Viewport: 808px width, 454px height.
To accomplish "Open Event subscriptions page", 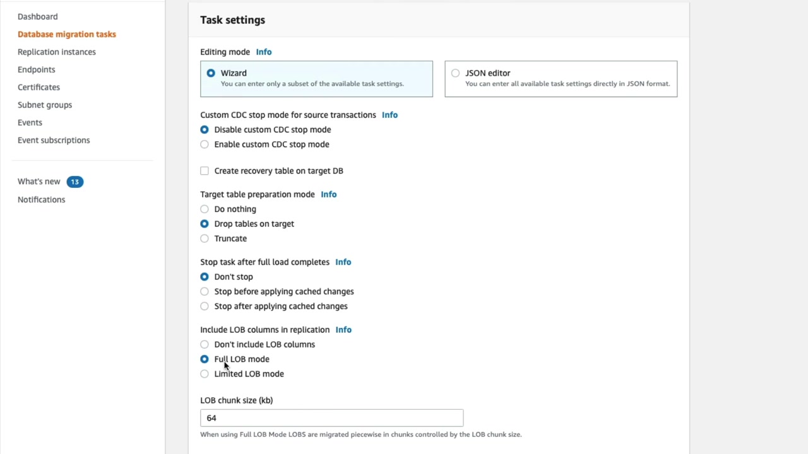I will click(x=54, y=140).
